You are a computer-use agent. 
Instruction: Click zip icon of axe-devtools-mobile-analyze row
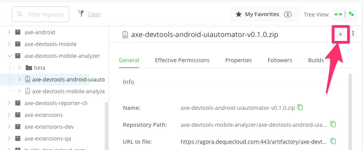pos(28,91)
